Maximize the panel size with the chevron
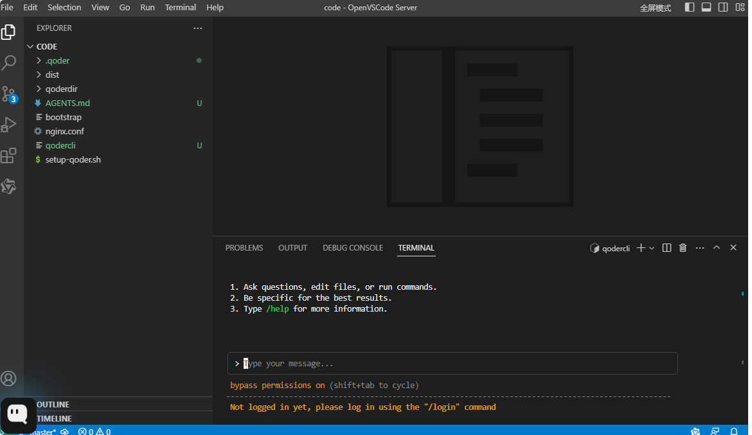 [717, 248]
